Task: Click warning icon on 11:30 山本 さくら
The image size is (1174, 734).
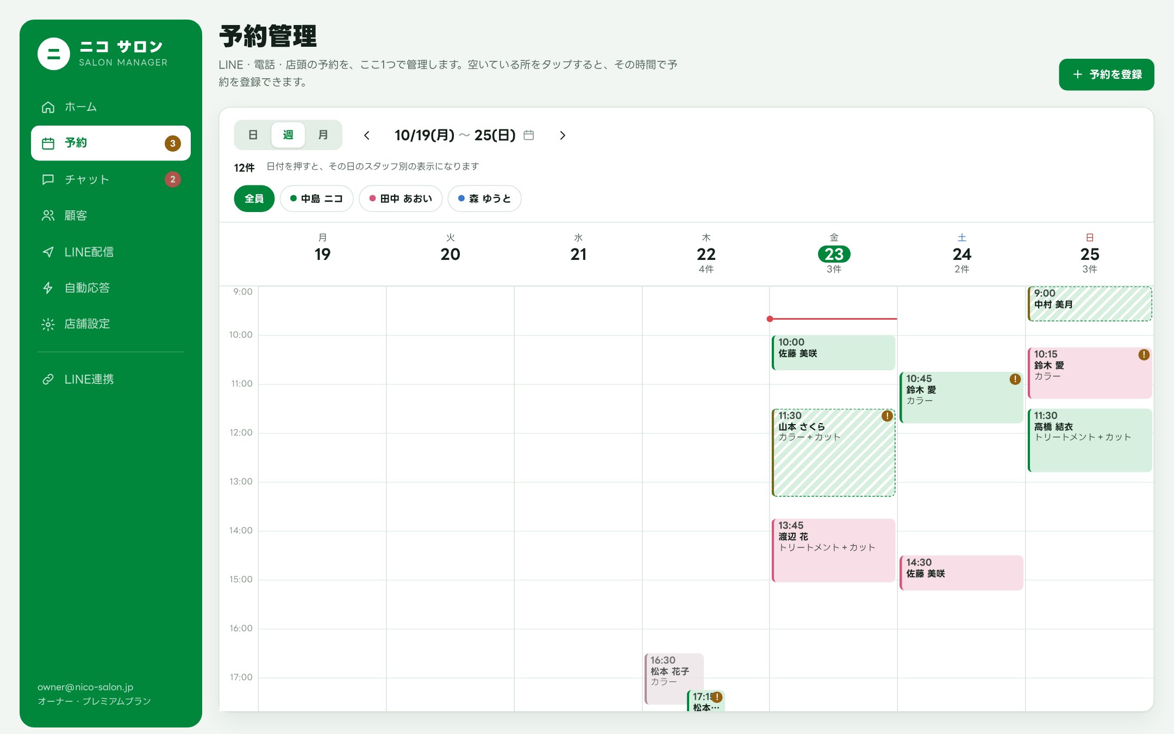Action: 887,416
